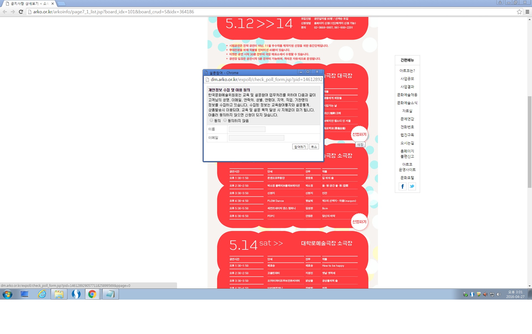Click the Chrome taskbar icon
This screenshot has height=334, width=532.
92,294
